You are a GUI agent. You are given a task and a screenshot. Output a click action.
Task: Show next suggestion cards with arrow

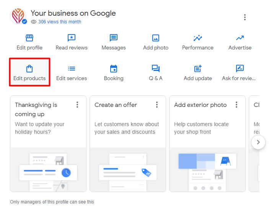click(258, 142)
